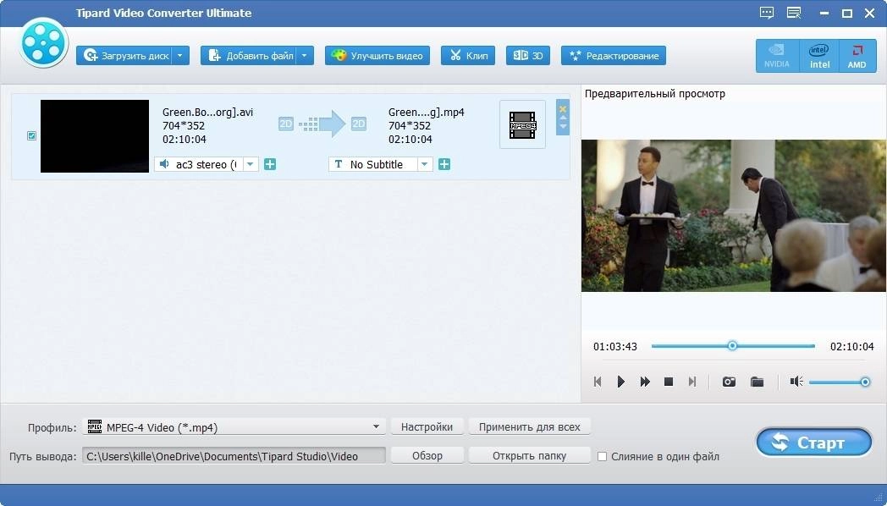Click Добавить файл button
Viewport: 887px width, 506px height.
tap(248, 55)
